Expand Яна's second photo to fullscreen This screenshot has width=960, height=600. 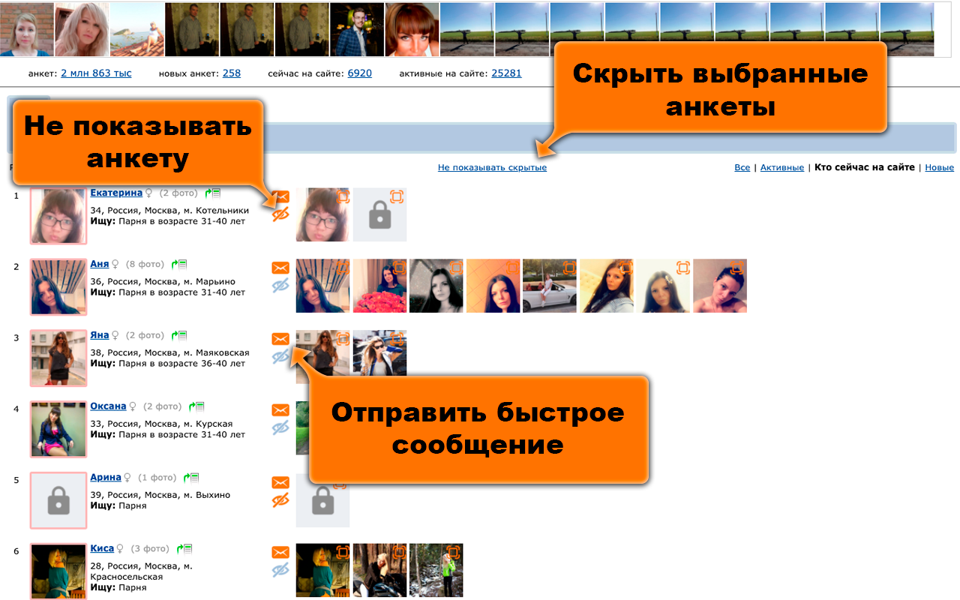pyautogui.click(x=398, y=338)
